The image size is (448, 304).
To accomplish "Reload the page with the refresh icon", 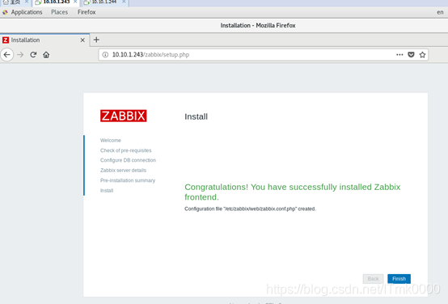I will point(33,54).
